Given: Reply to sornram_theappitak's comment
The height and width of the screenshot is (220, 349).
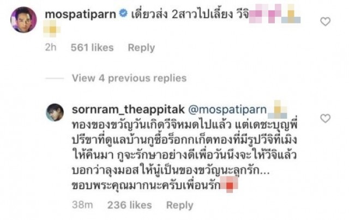Looking at the screenshot, I should pos(180,205).
